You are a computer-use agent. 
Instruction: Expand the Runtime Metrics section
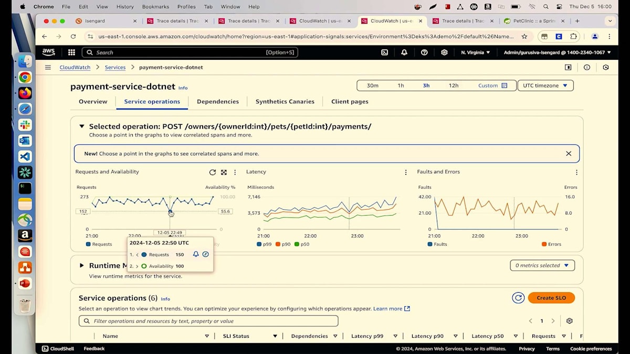[81, 265]
